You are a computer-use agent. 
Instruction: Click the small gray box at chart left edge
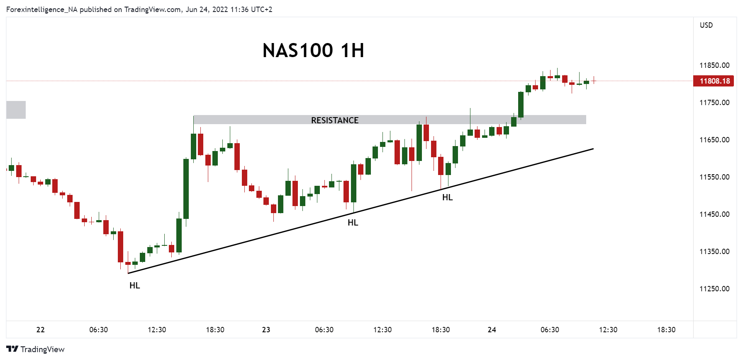[16, 110]
